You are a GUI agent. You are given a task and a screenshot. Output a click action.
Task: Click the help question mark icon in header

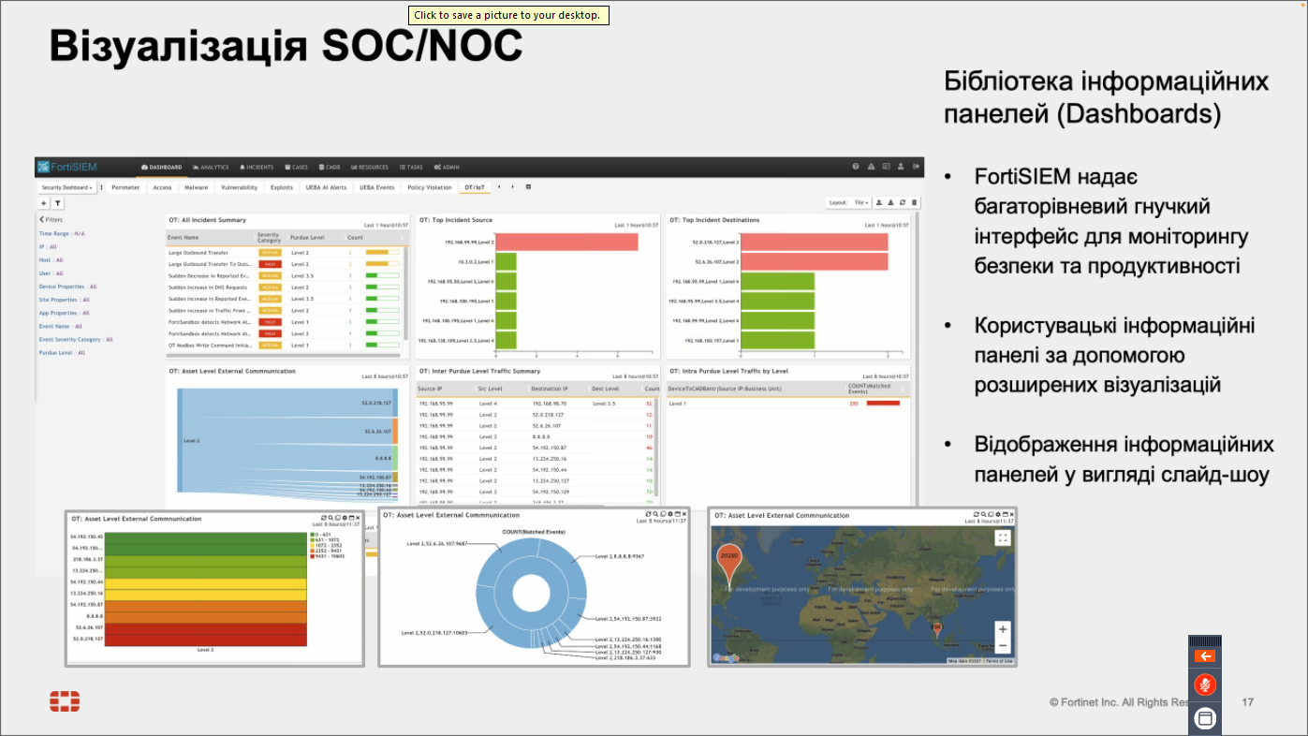856,167
